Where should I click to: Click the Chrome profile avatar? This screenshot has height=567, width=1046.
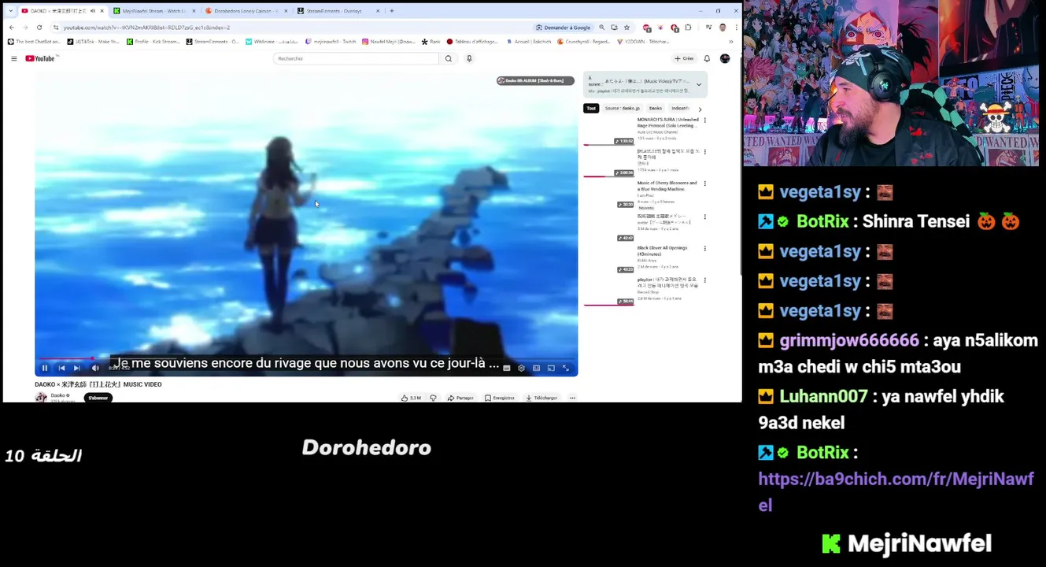[723, 28]
